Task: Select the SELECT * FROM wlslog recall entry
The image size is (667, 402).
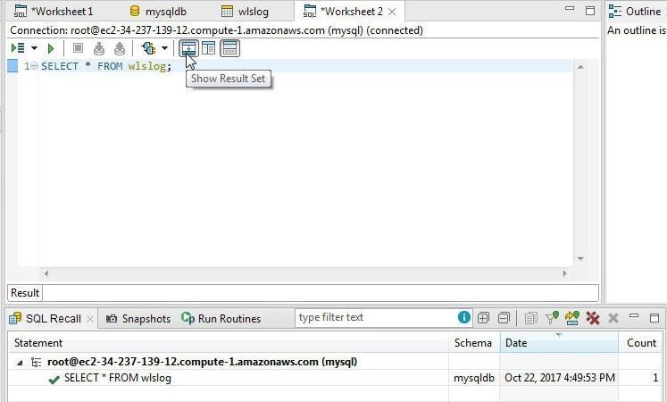Action: coord(117,378)
